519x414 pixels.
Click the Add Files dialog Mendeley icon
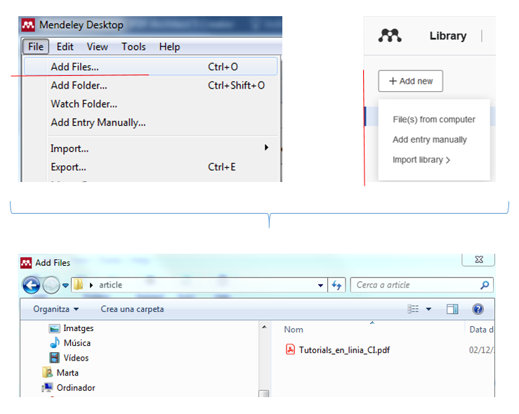[x=26, y=263]
